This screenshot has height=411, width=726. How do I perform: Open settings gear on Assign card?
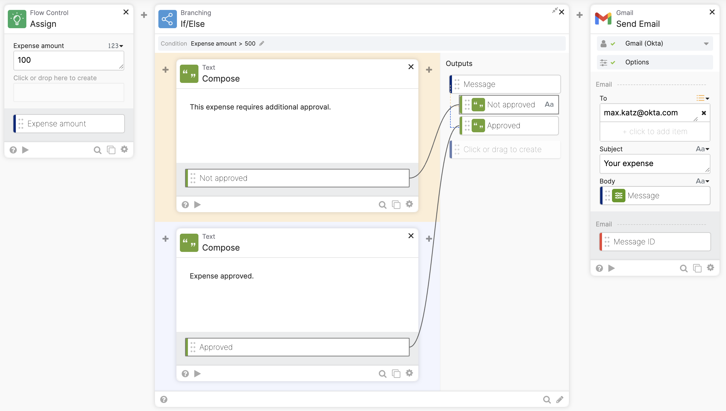124,149
